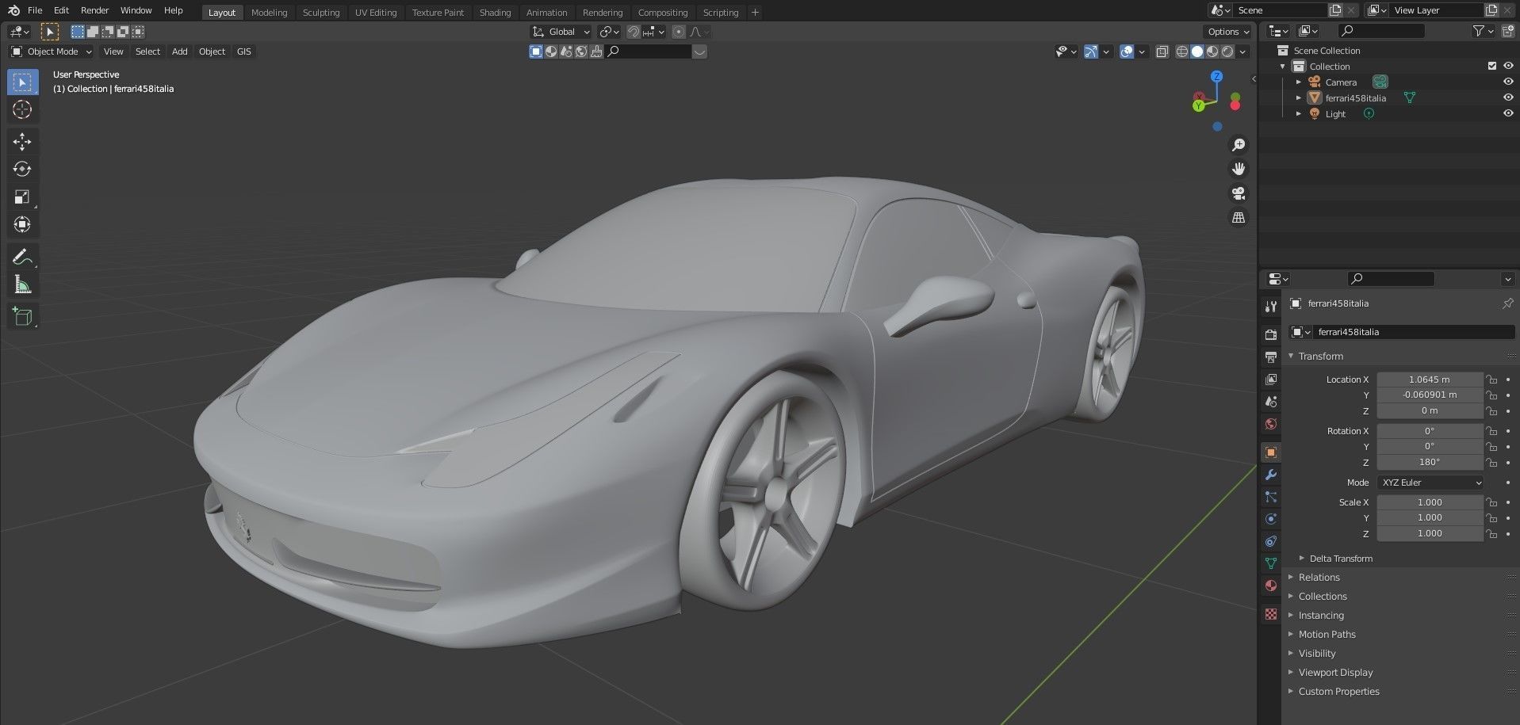1520x725 pixels.
Task: Select the Scale tool
Action: pos(22,197)
